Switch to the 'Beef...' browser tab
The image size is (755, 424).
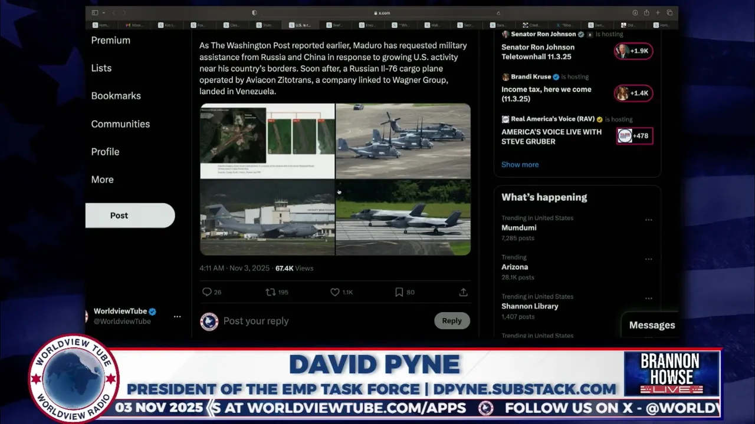coord(336,25)
